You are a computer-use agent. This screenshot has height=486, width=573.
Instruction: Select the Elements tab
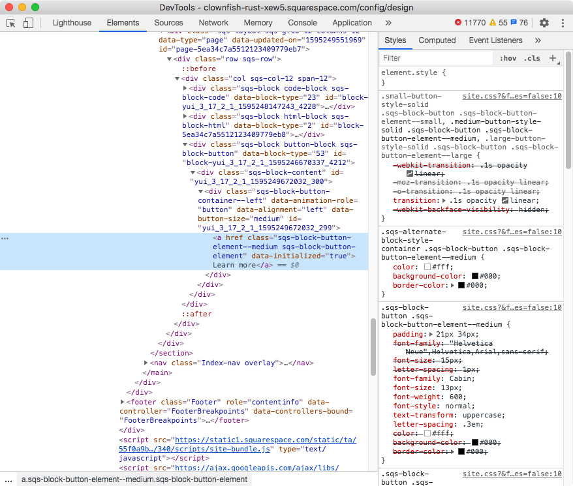tap(123, 23)
